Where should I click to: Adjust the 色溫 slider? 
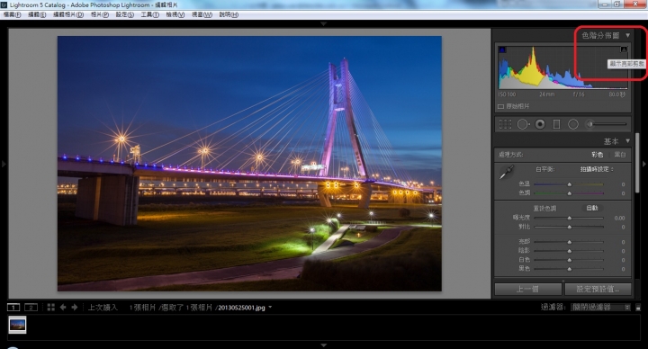pyautogui.click(x=569, y=184)
